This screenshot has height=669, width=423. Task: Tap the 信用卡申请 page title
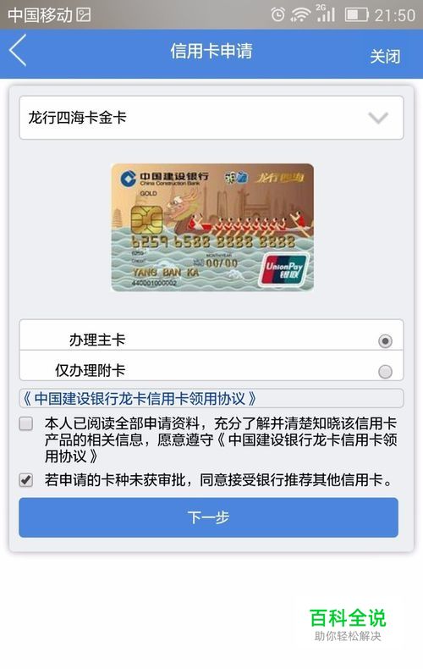(x=211, y=51)
